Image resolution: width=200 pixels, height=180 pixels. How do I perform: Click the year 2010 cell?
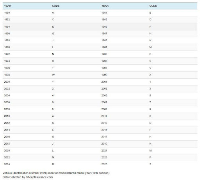click(x=7, y=116)
